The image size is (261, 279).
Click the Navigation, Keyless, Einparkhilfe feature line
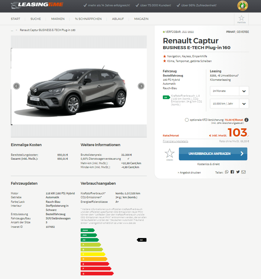tap(187, 56)
